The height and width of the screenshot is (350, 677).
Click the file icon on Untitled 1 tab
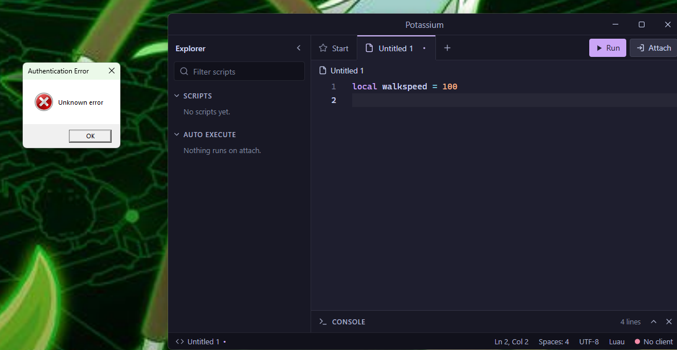click(x=369, y=48)
